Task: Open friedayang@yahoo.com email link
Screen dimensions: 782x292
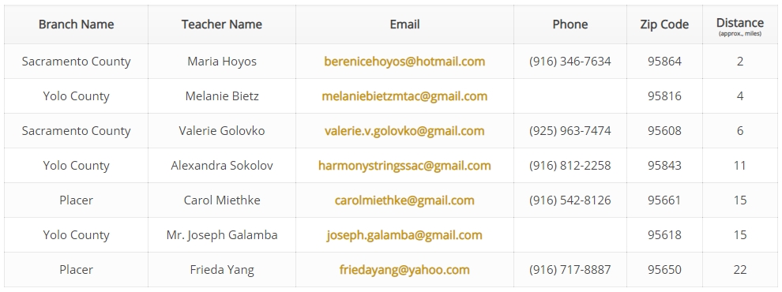Action: [x=404, y=270]
